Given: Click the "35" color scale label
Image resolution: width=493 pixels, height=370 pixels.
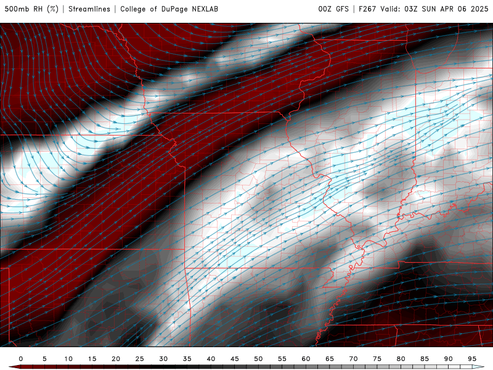Looking at the screenshot, I should (187, 359).
